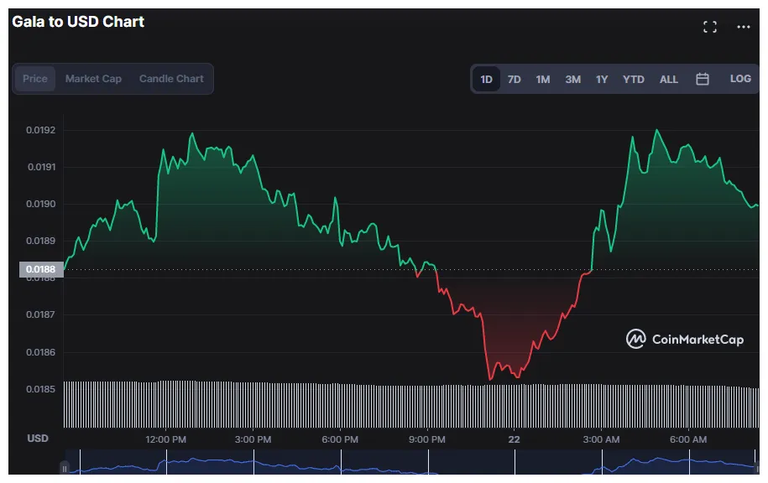Click the volume bars area
Viewport: 768px width, 483px height.
click(x=411, y=406)
